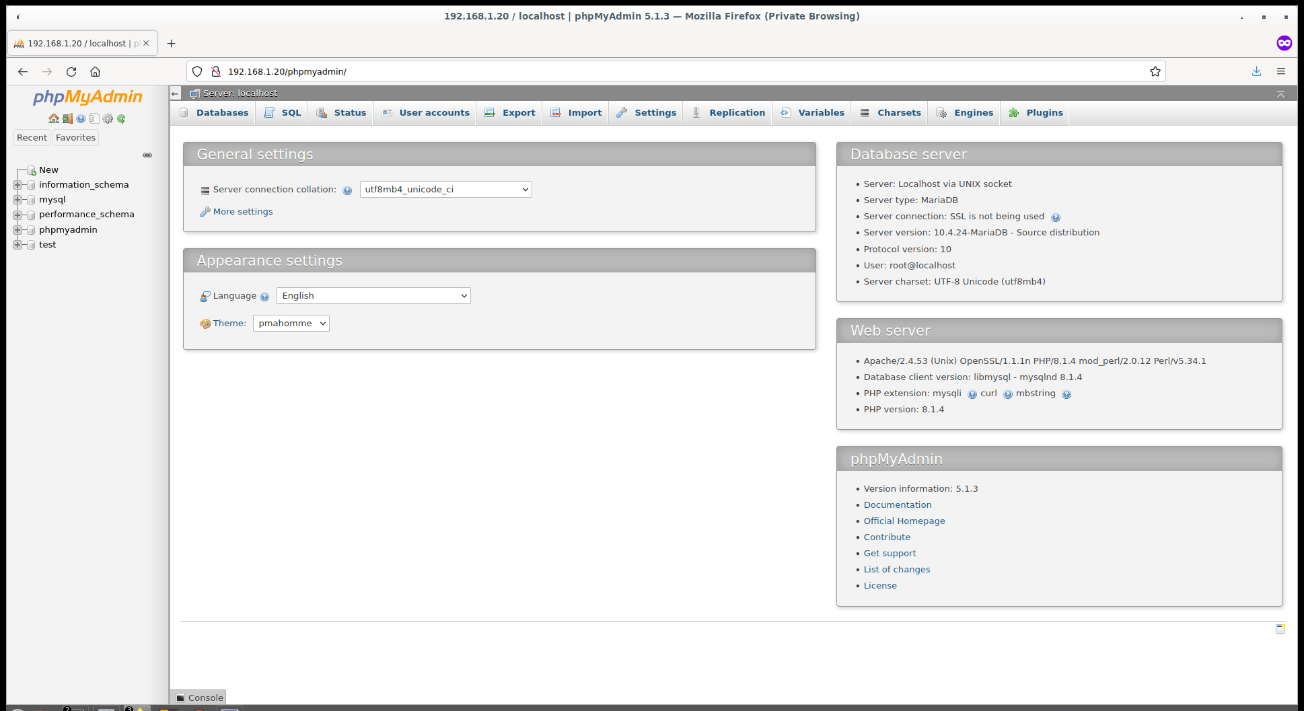The width and height of the screenshot is (1304, 711).
Task: Click the information_schema database cylinder icon
Action: [31, 185]
